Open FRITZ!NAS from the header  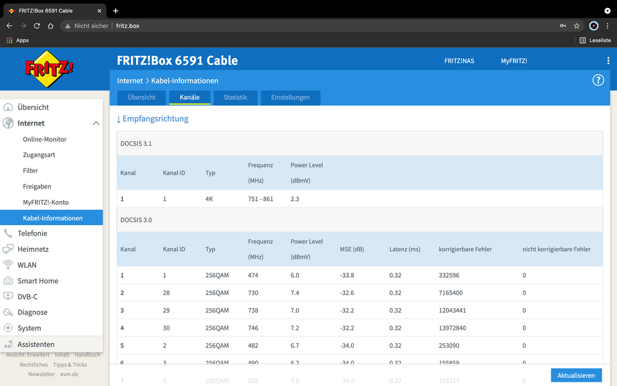pos(459,61)
